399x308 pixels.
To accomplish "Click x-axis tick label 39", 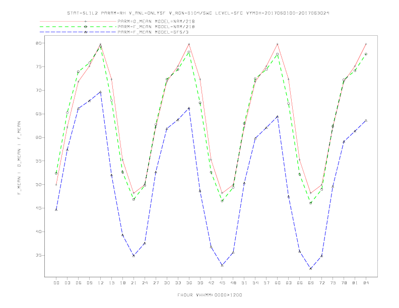I will click(200, 283).
